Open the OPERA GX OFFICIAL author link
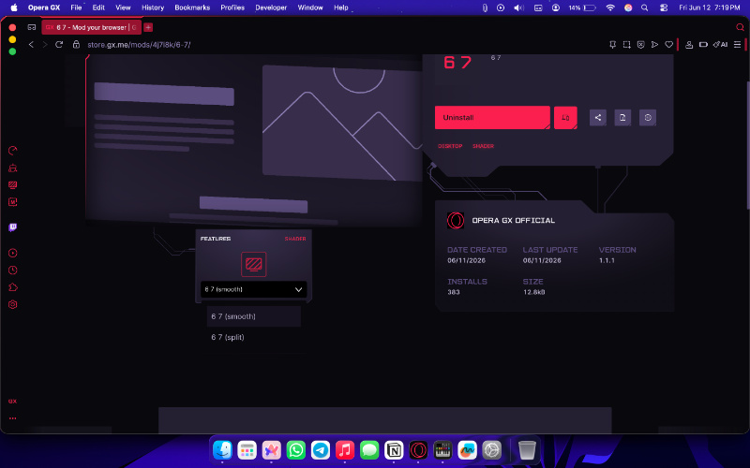Image resolution: width=750 pixels, height=468 pixels. click(513, 220)
